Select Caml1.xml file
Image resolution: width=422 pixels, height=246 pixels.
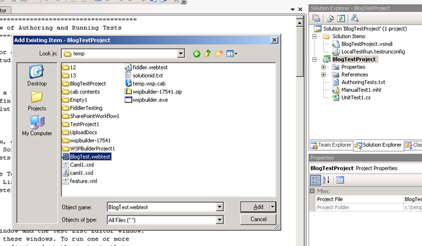(78, 165)
